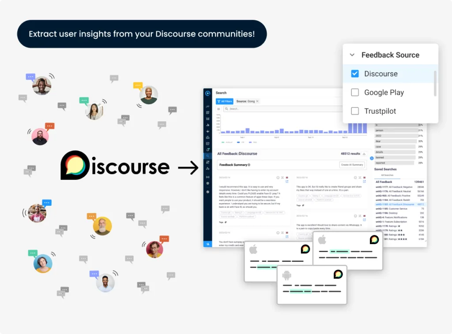
Task: Click the checkmark circle sidebar icon
Action: coord(207,192)
